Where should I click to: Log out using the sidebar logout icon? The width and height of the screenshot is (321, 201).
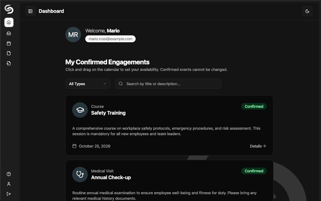point(9,194)
